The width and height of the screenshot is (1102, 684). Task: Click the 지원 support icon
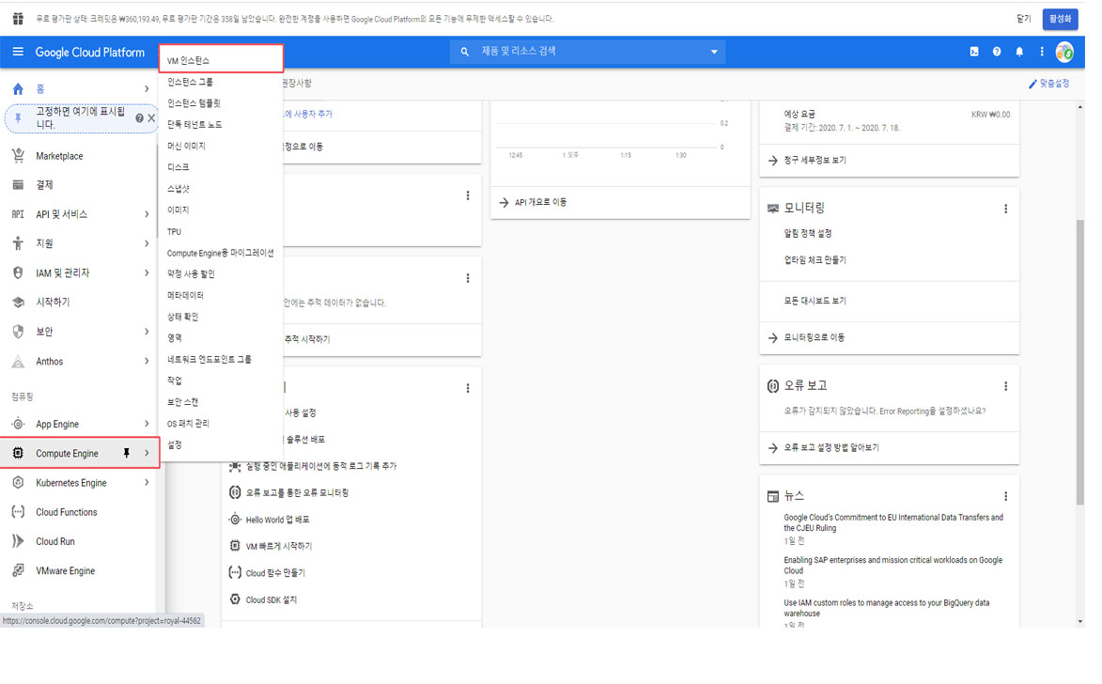point(18,243)
